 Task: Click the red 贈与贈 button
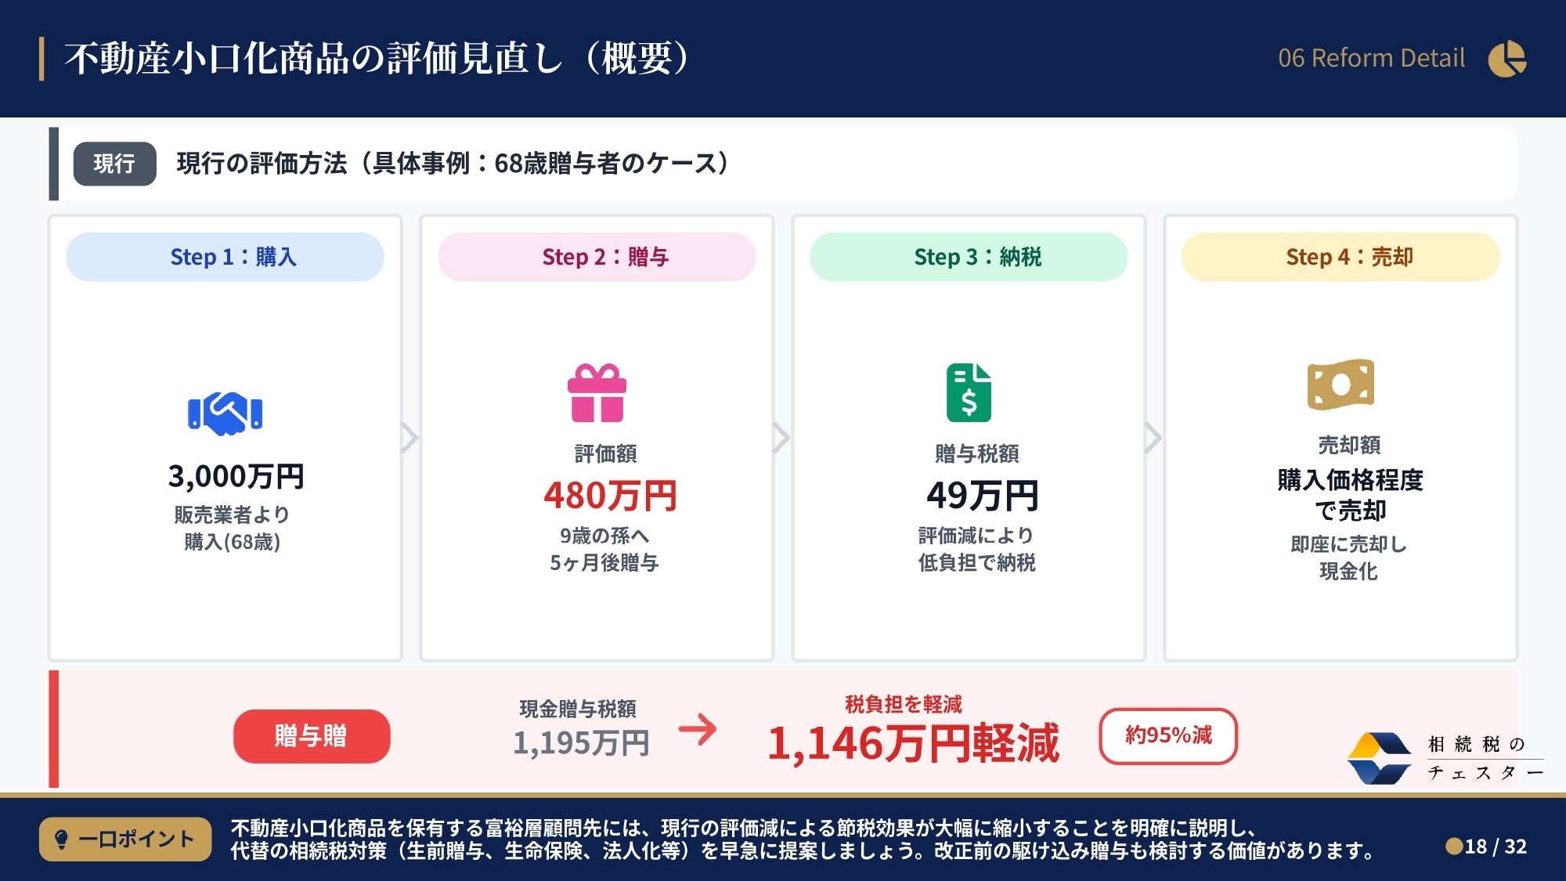(x=312, y=736)
